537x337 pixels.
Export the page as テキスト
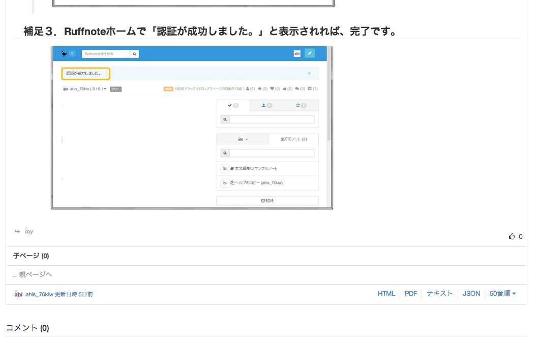(439, 293)
